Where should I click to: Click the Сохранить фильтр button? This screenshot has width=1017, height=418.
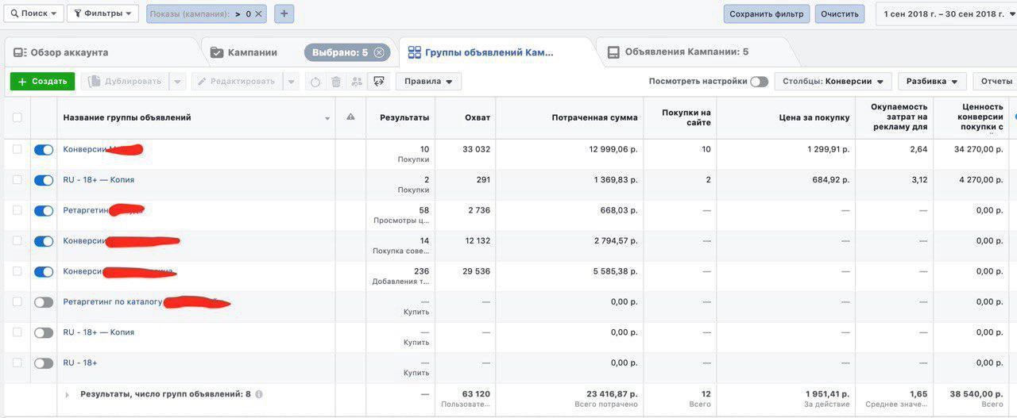(766, 13)
